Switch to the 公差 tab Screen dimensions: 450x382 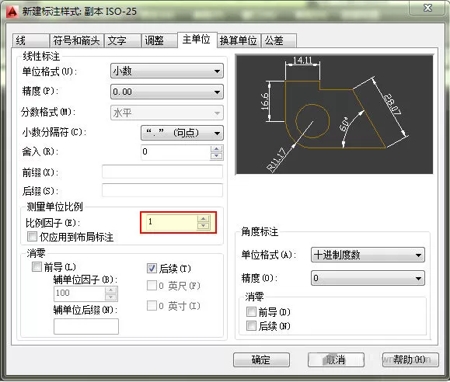pos(279,40)
